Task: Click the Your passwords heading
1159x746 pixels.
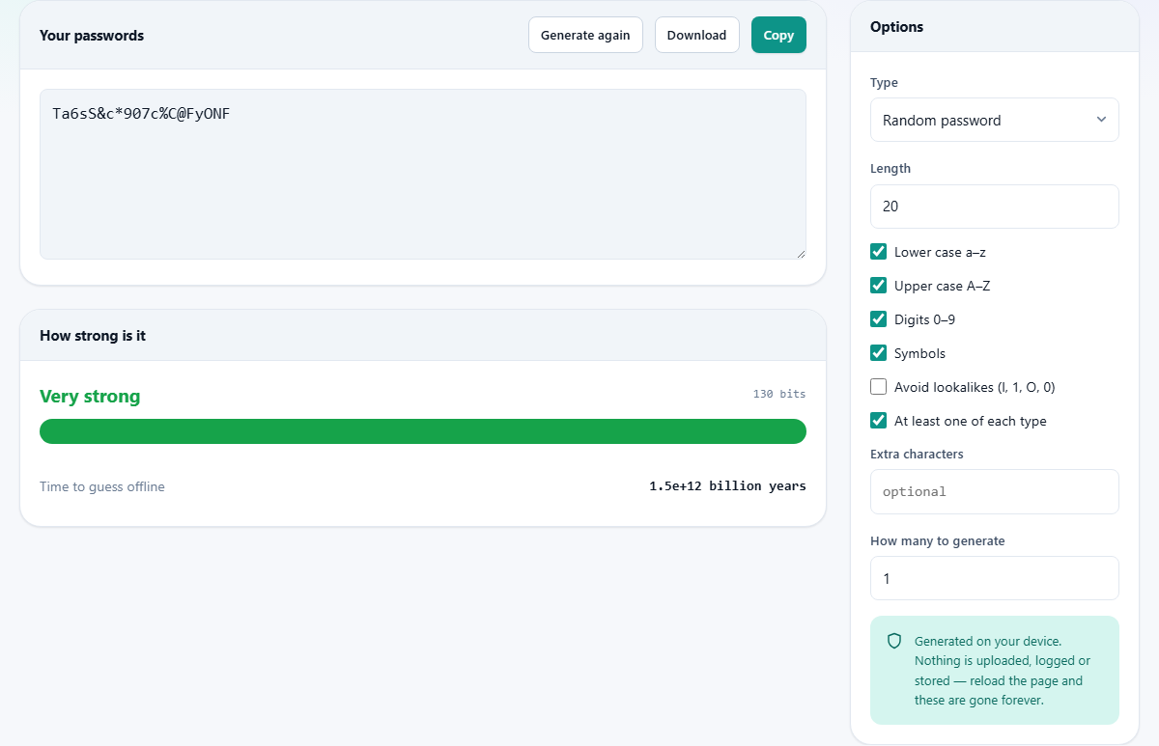Action: [x=92, y=36]
